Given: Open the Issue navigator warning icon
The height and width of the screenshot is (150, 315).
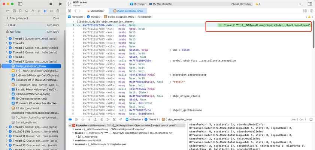Looking at the screenshot, I should tap(33, 11).
